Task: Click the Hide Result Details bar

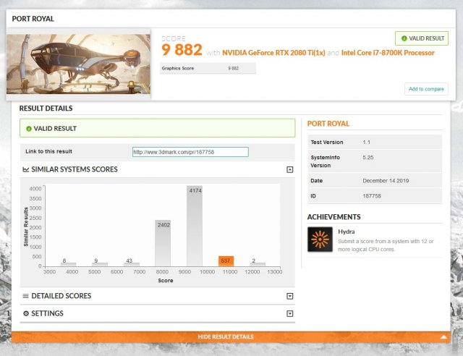Action: tap(231, 336)
